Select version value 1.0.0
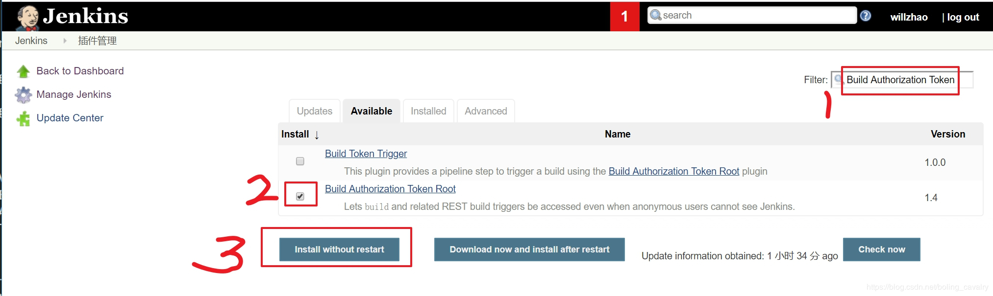The height and width of the screenshot is (296, 993). click(x=935, y=162)
